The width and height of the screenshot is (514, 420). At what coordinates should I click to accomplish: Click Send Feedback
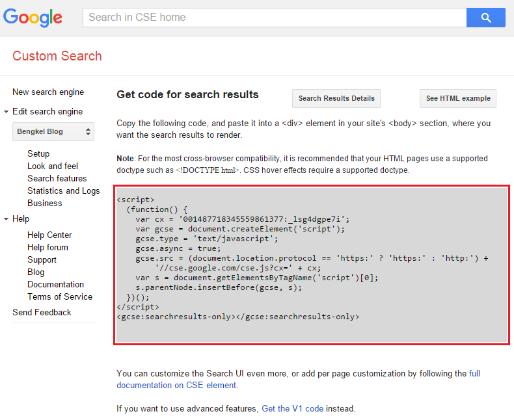42,313
